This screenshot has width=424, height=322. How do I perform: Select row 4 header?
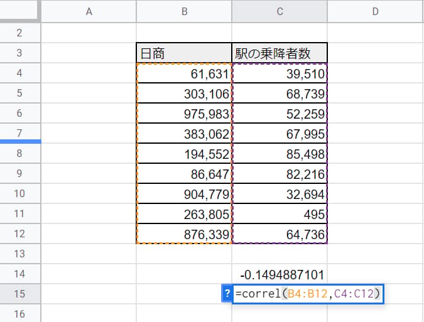pyautogui.click(x=20, y=73)
